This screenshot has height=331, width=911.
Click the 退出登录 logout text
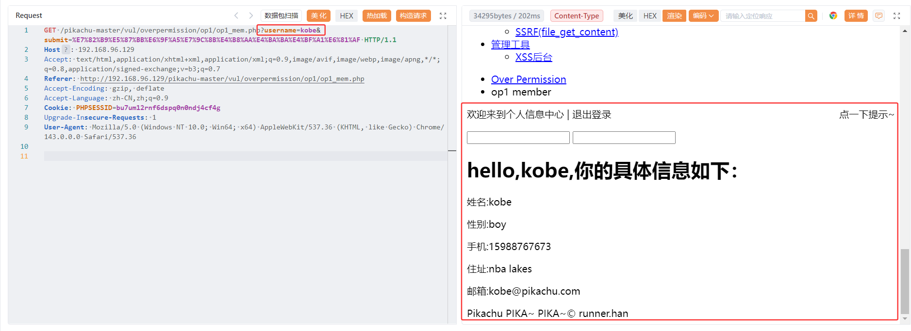592,114
